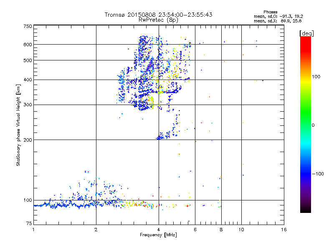Select the 'mean, sd,X: 89.9, 25.8' line
334x250 pixels.
coord(278,21)
